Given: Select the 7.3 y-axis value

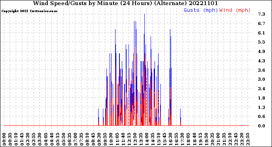Looking at the screenshot, I should point(262,14).
